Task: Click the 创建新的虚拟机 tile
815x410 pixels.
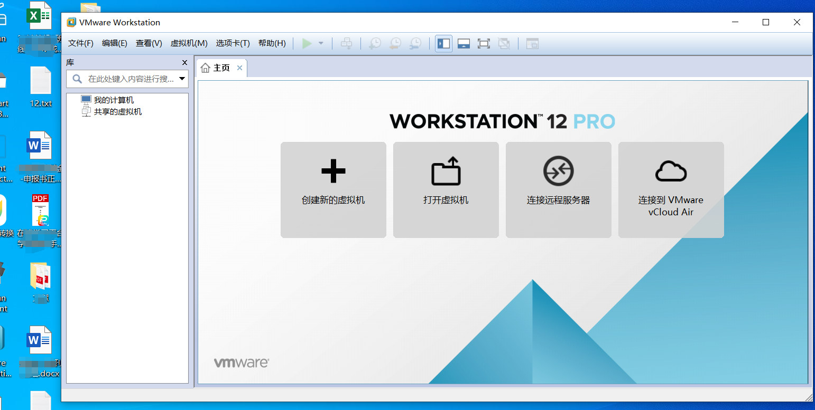Action: tap(334, 190)
